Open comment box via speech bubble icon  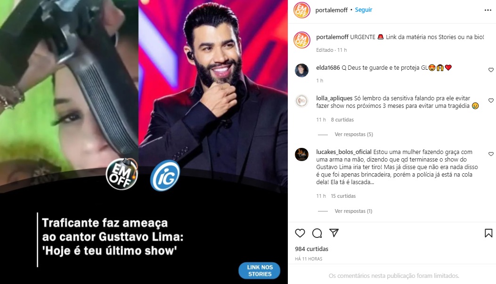317,234
